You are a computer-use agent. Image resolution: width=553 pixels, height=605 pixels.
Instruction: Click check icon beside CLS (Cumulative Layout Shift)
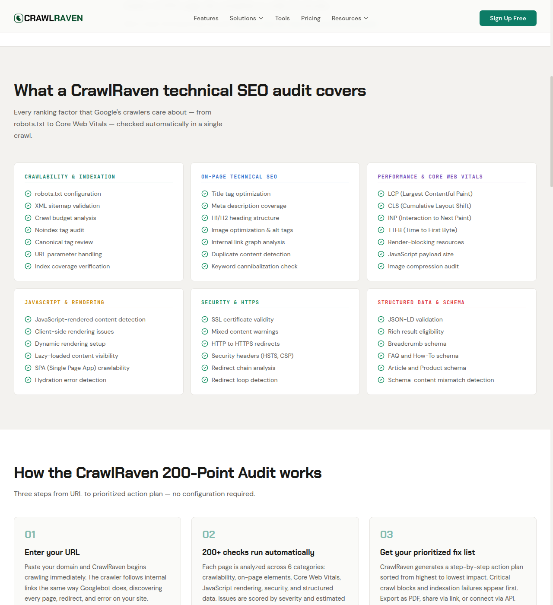[x=381, y=206]
